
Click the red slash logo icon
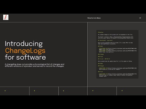click(x=6, y=17)
